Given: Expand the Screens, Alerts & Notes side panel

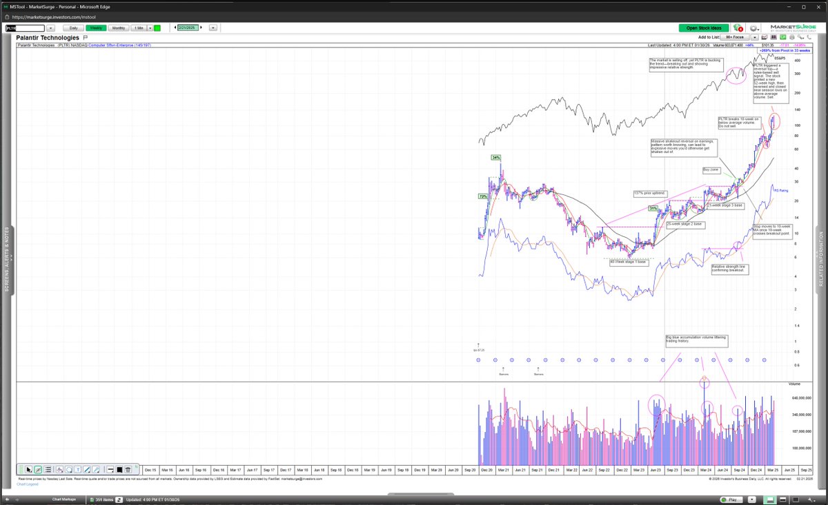Looking at the screenshot, I should (7, 258).
